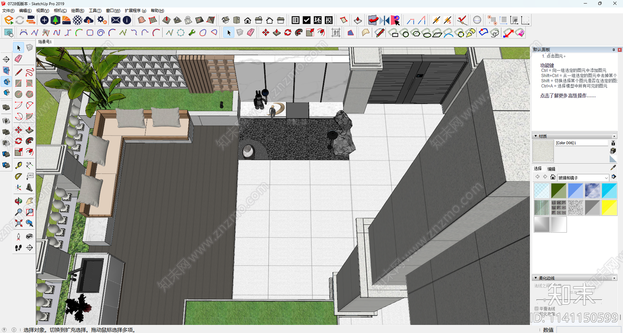Open the cloud upload icon in top toolbar
The image size is (623, 333).
89,20
